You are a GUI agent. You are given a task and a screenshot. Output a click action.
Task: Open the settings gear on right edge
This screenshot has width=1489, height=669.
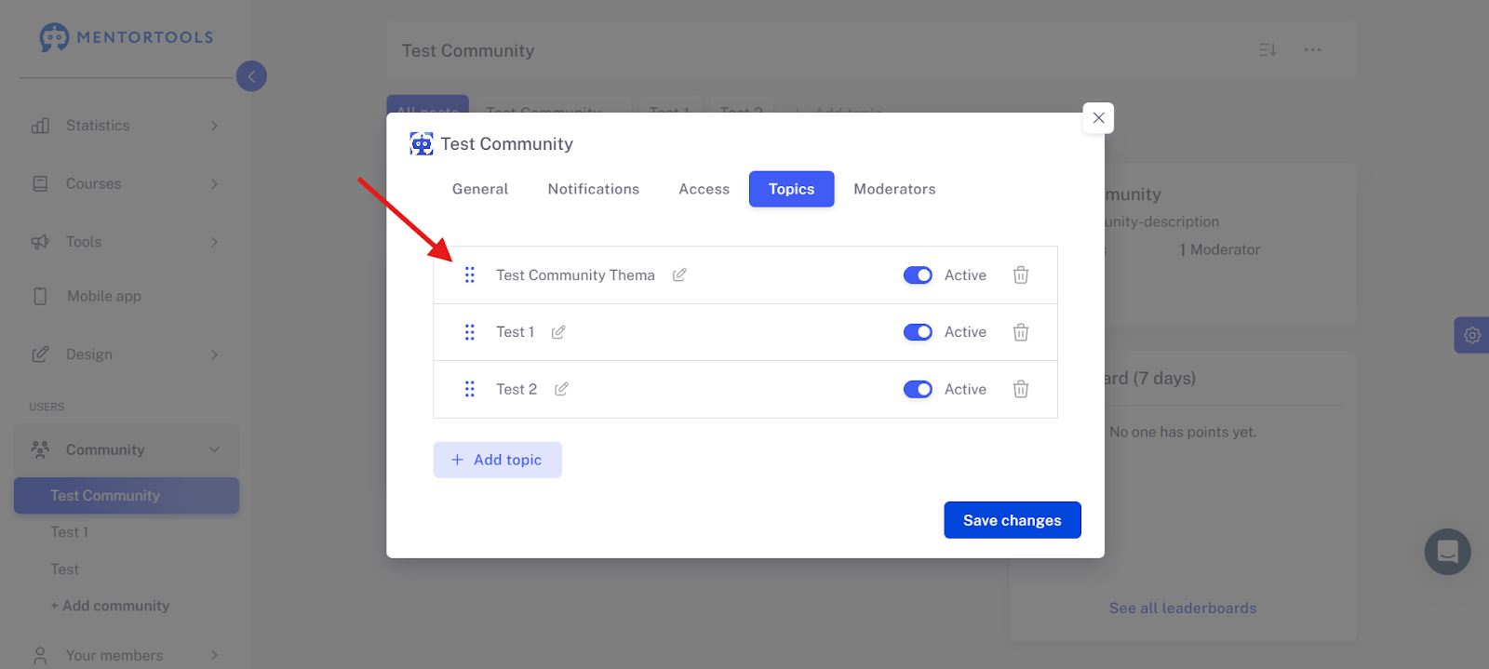pyautogui.click(x=1472, y=335)
